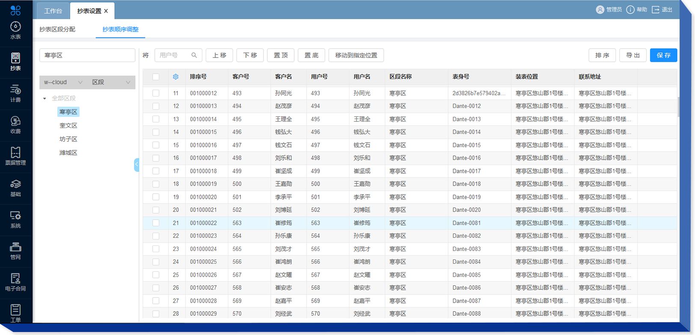Click the 管理员 user avatar icon
The width and height of the screenshot is (695, 335).
600,10
